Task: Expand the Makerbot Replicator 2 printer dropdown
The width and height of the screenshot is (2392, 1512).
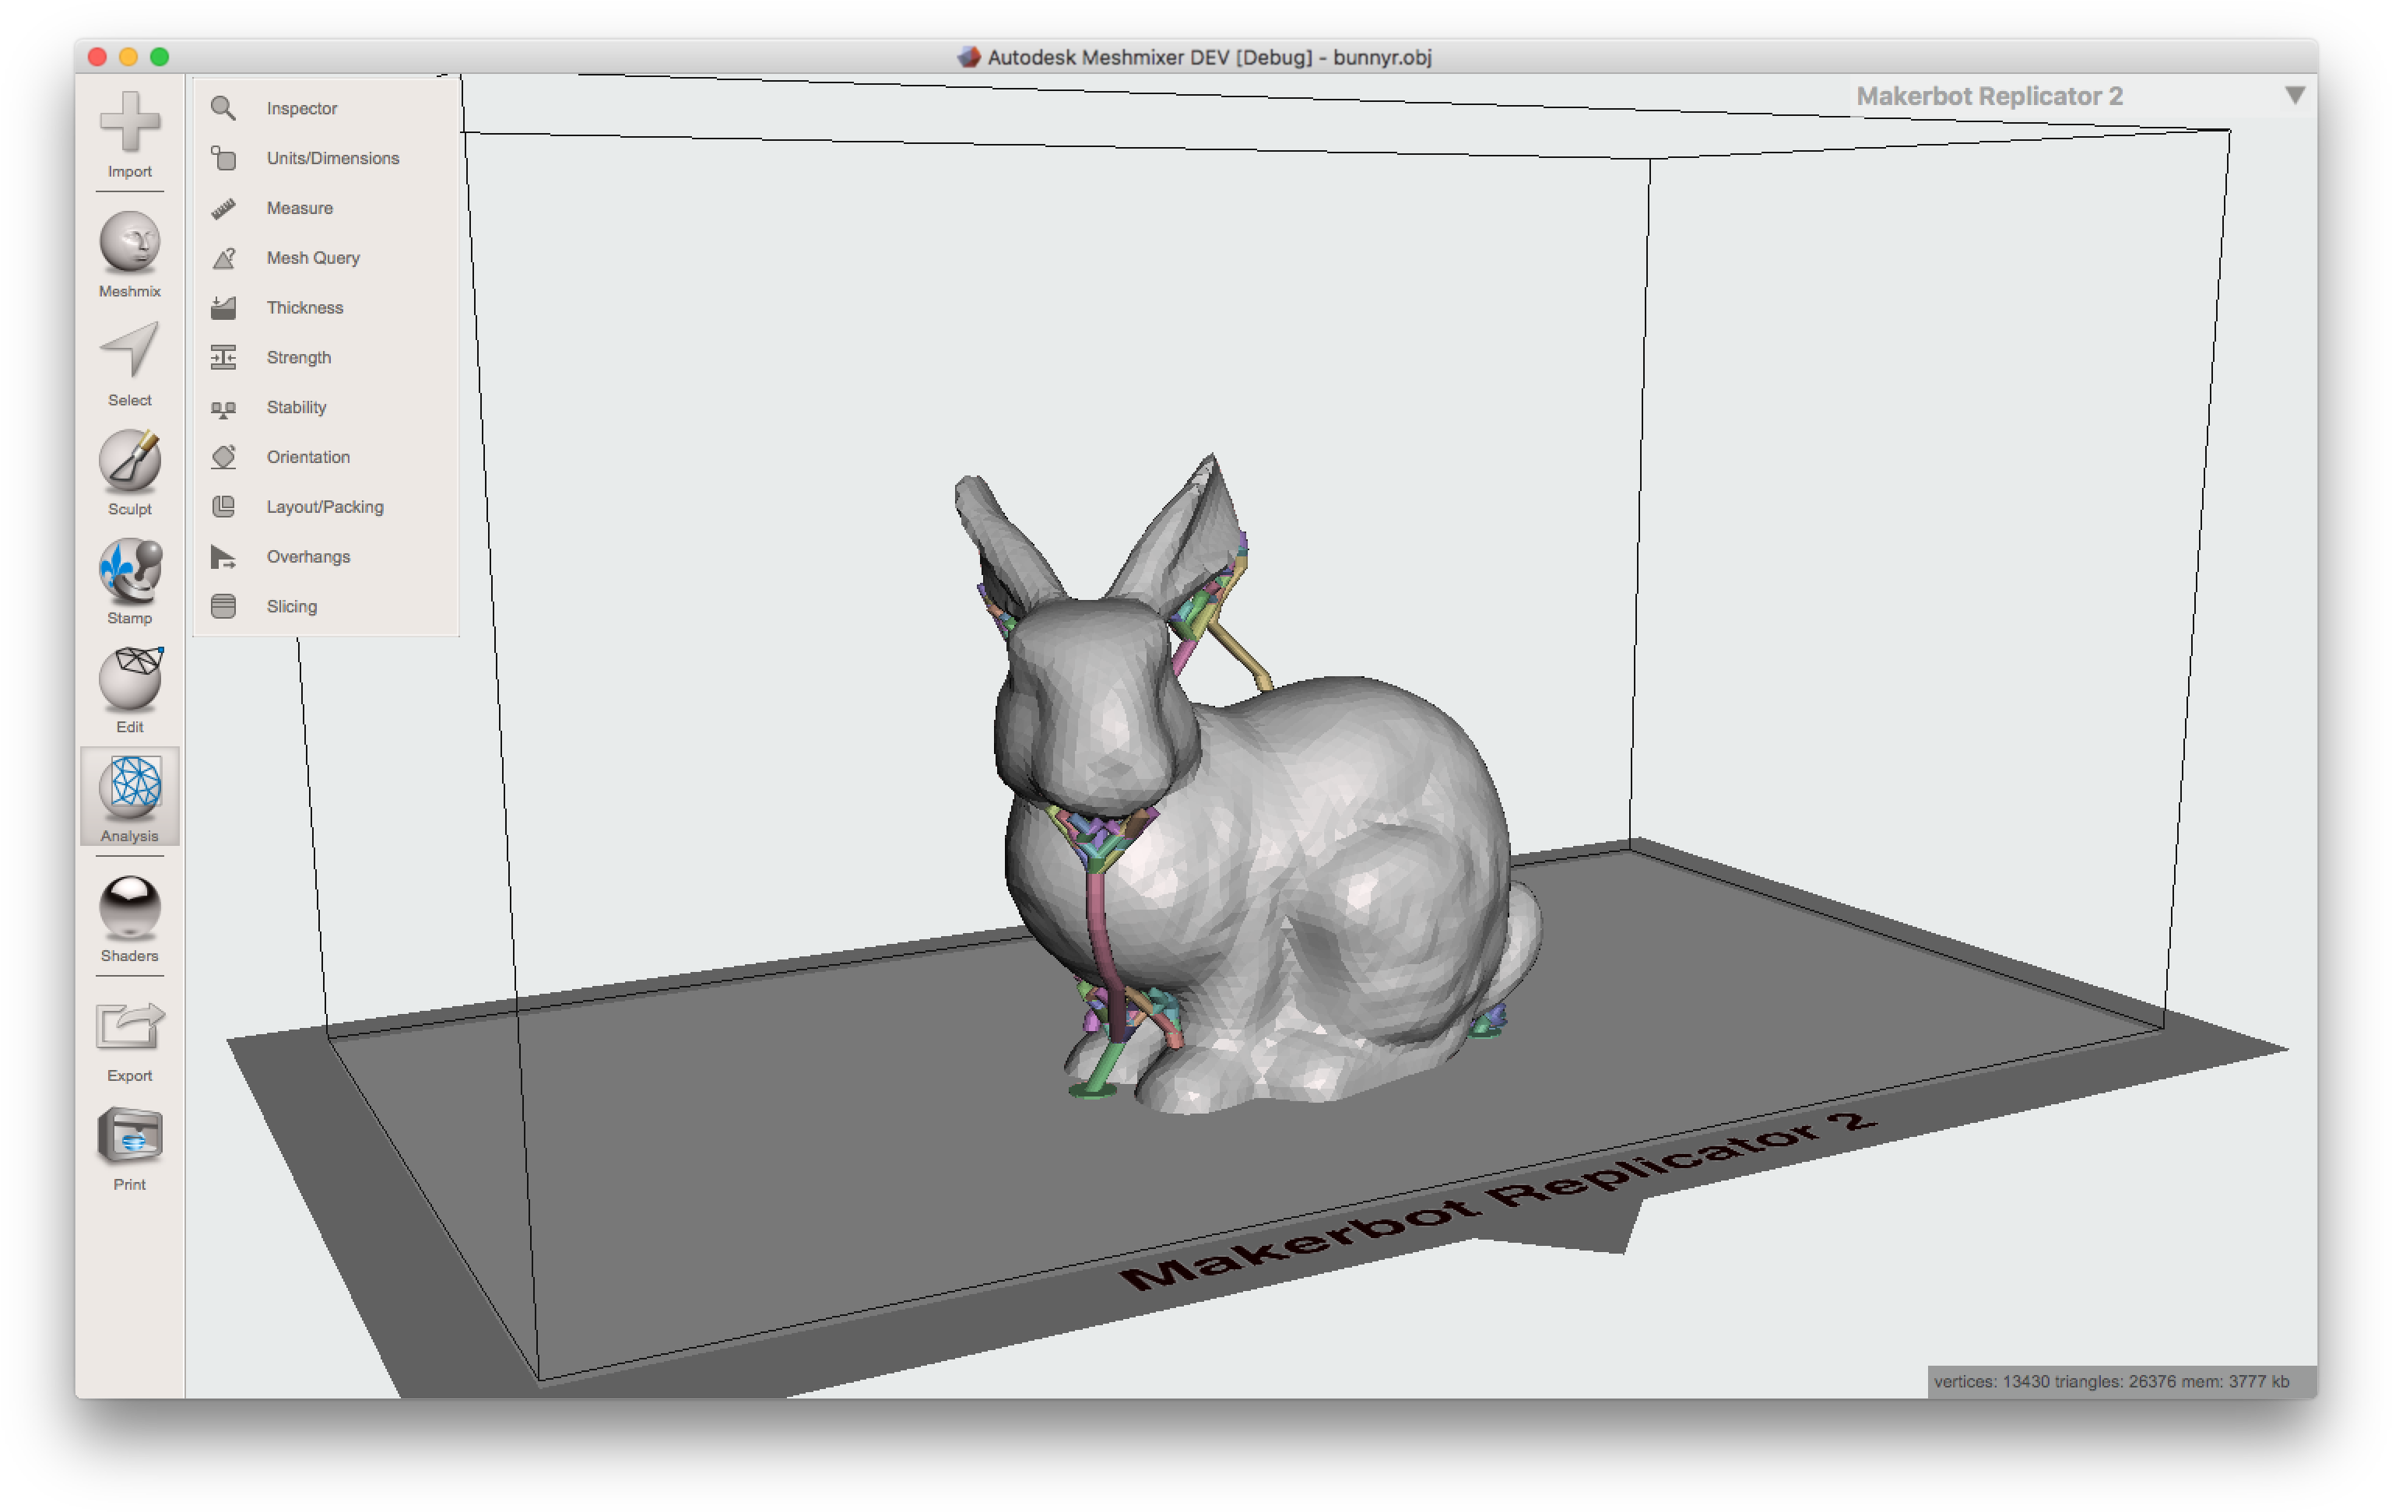Action: (x=2295, y=96)
